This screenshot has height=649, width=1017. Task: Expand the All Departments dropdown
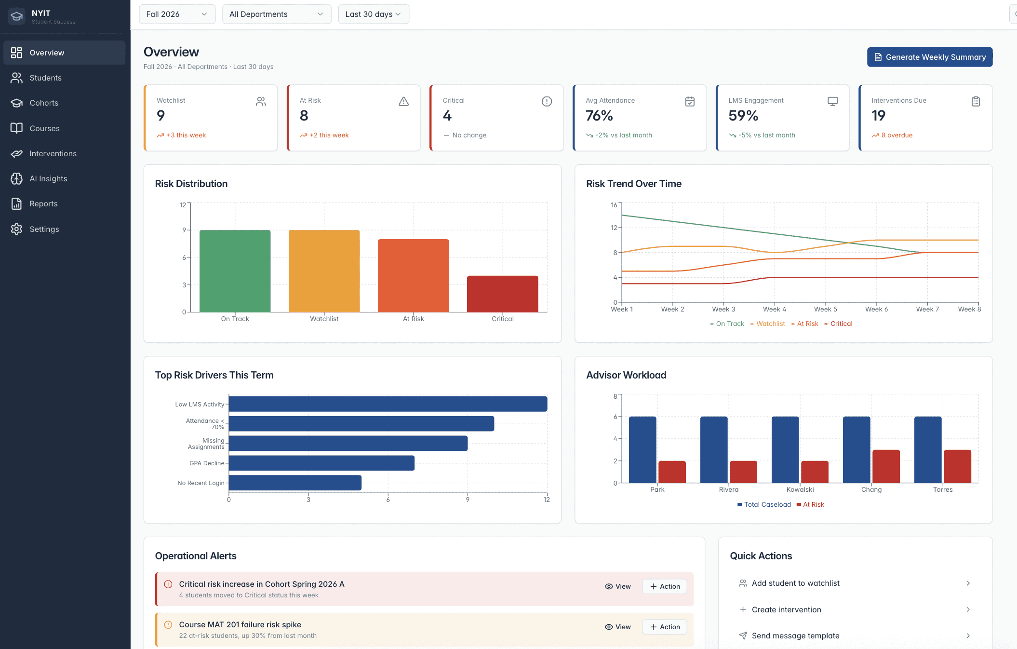click(276, 14)
